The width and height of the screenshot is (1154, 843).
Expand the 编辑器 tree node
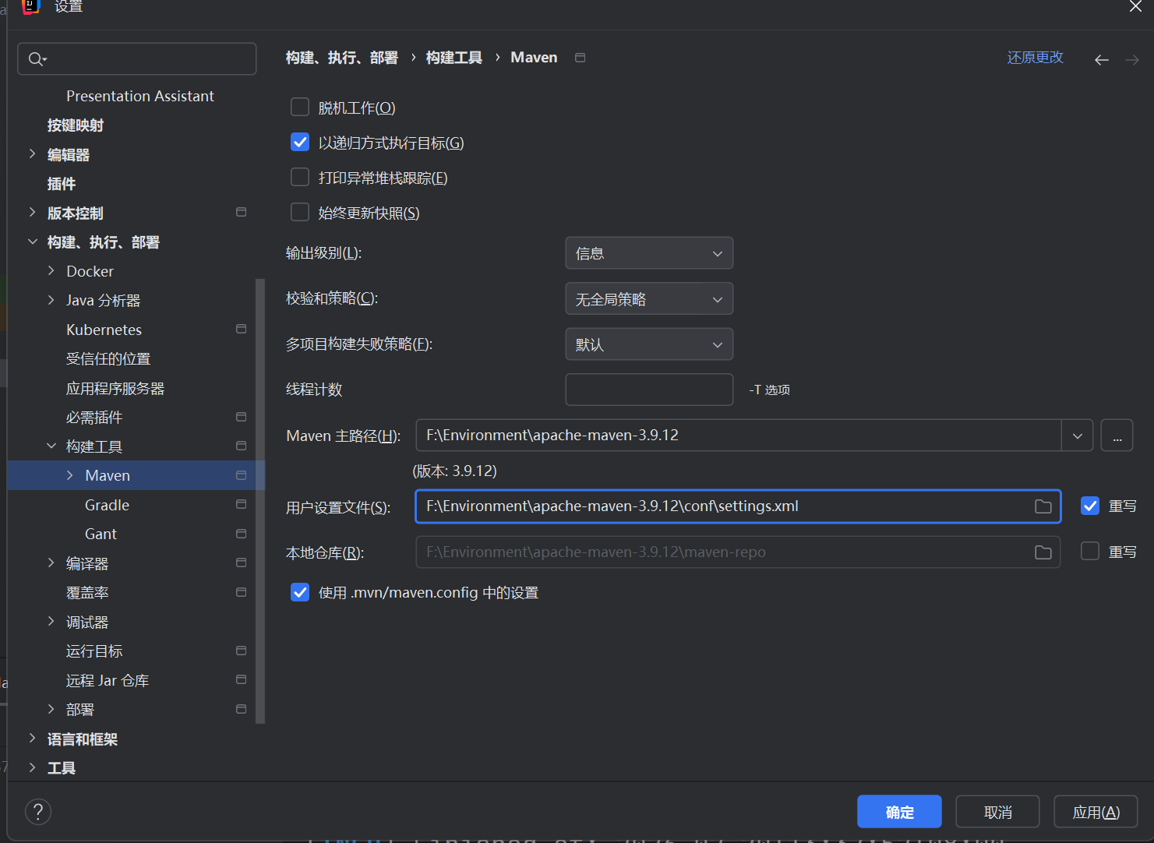click(32, 153)
